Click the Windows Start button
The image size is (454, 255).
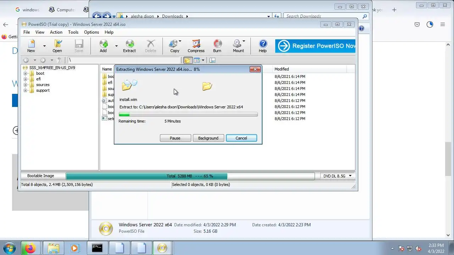[x=9, y=248]
